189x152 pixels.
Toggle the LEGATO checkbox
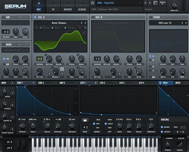point(162,132)
